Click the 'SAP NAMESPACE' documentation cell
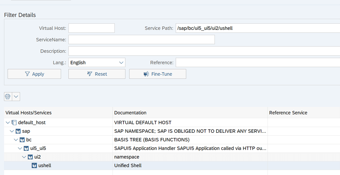Screen dimensions: 340x175 (x=190, y=131)
